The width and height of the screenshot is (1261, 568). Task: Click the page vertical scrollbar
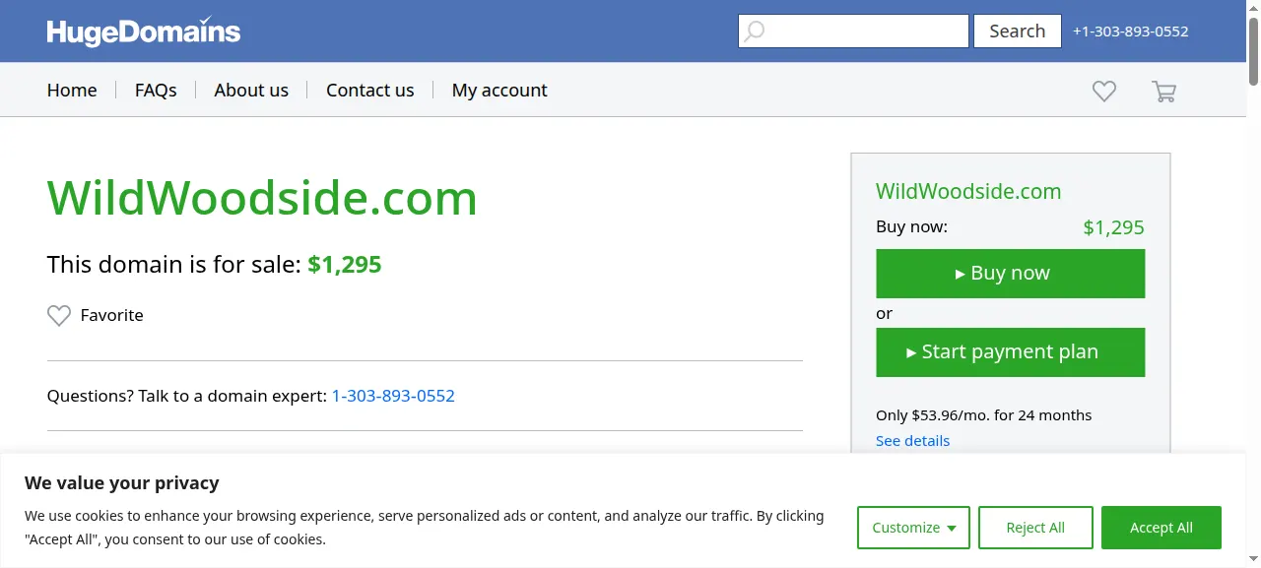1253,284
